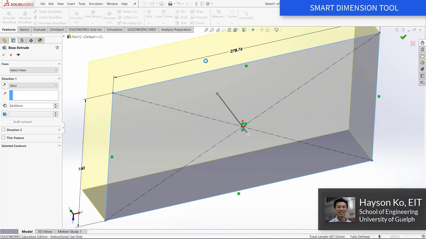Enable the Direction 2 checkbox
The image size is (426, 239).
3,130
